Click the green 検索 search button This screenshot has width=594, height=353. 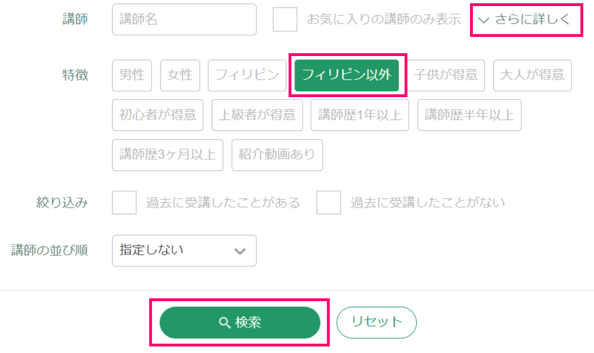pyautogui.click(x=240, y=322)
